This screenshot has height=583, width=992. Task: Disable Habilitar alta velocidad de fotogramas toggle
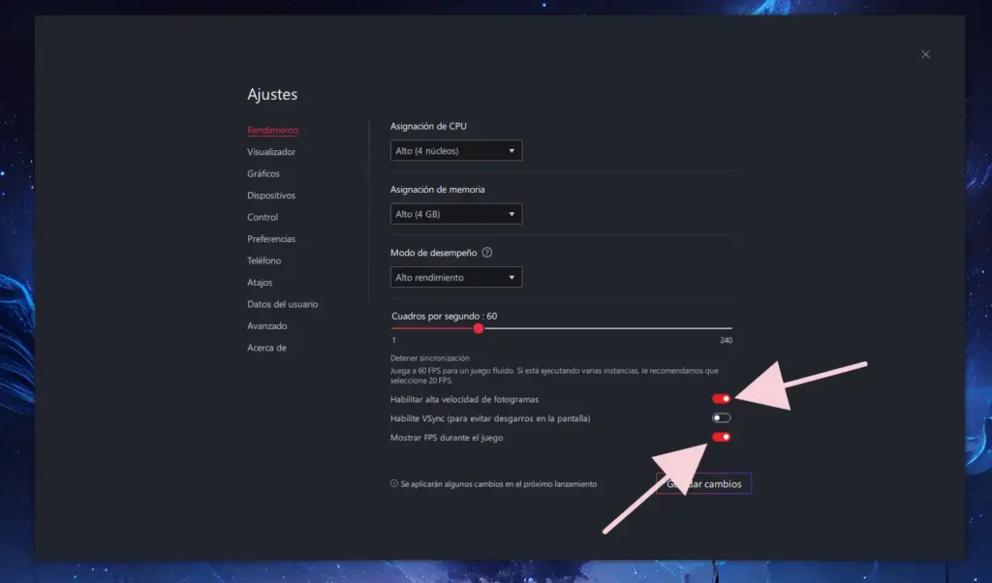click(x=721, y=398)
